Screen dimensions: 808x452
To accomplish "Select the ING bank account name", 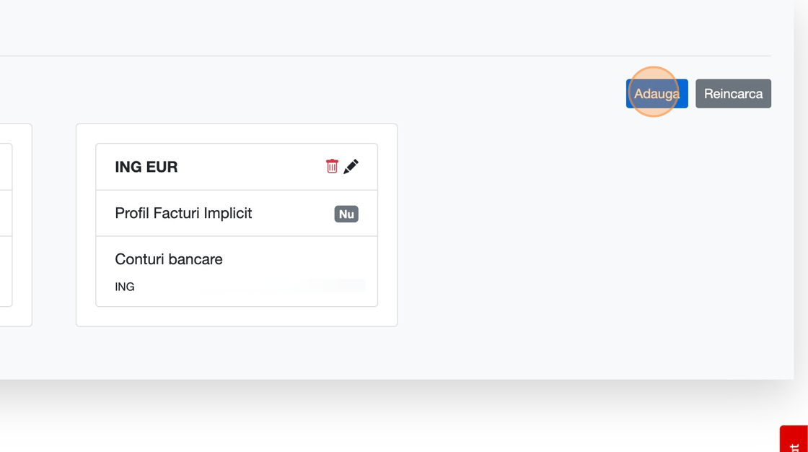I will pos(125,287).
